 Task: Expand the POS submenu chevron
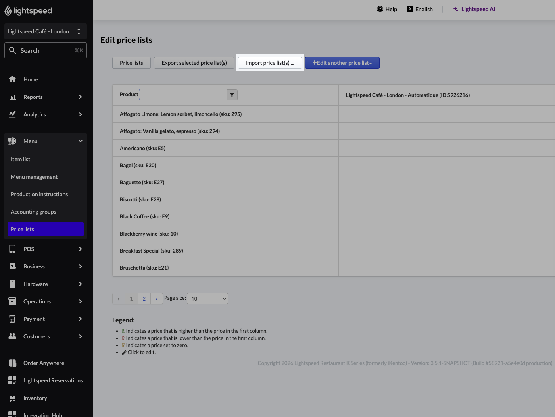coord(81,249)
